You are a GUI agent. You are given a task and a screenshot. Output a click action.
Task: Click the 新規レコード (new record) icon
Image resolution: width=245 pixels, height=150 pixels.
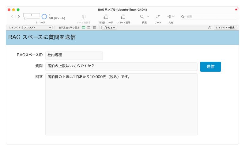coord(106,17)
